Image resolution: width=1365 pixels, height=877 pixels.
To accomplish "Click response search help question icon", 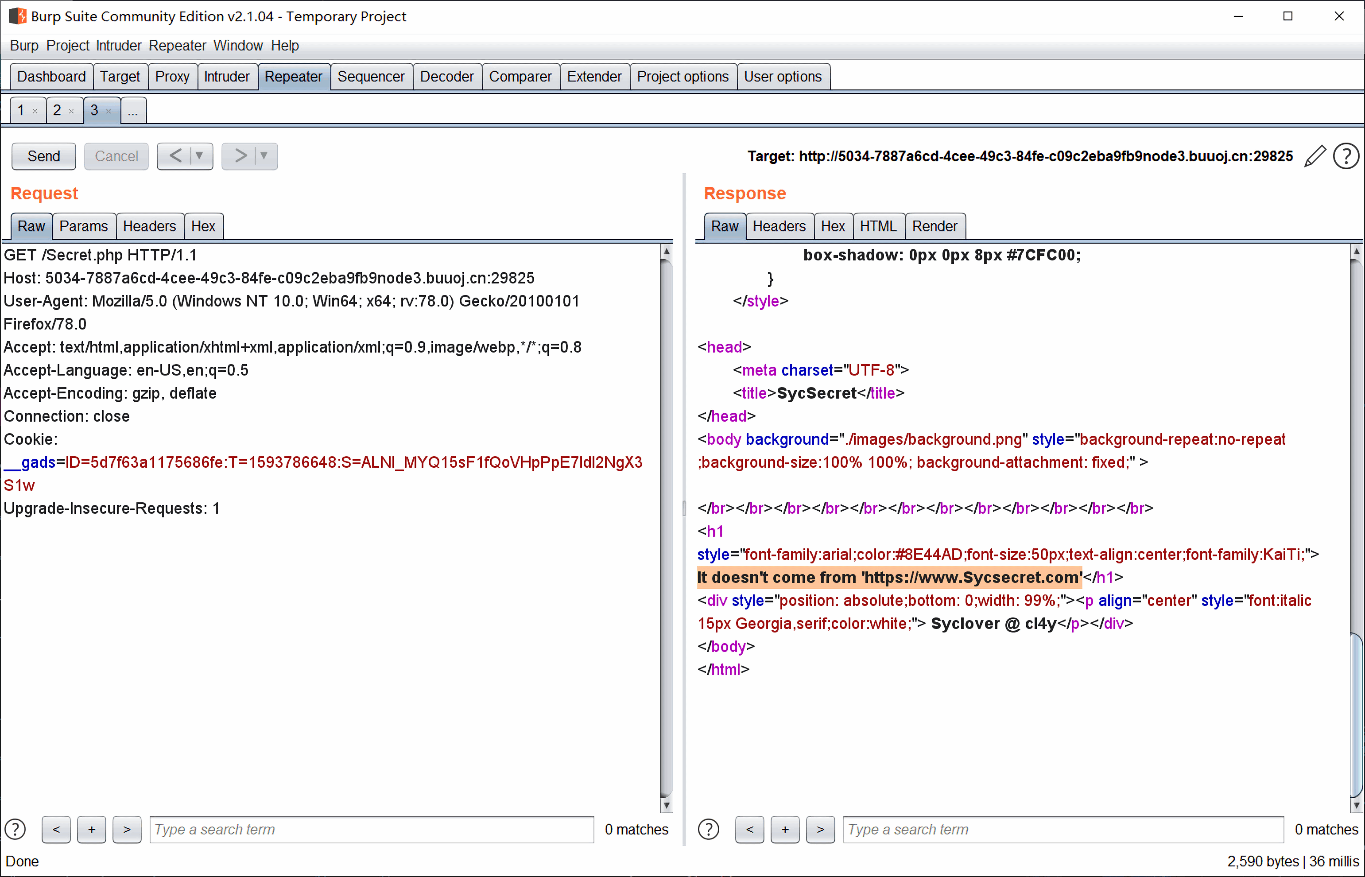I will [709, 829].
